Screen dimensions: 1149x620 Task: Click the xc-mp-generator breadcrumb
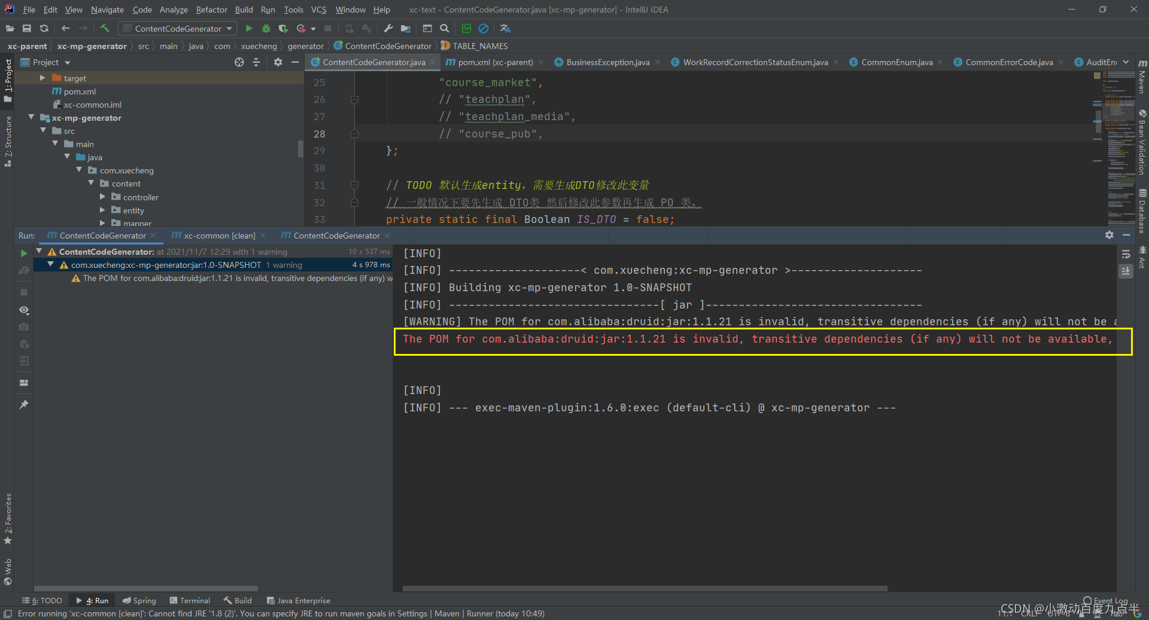pos(92,46)
